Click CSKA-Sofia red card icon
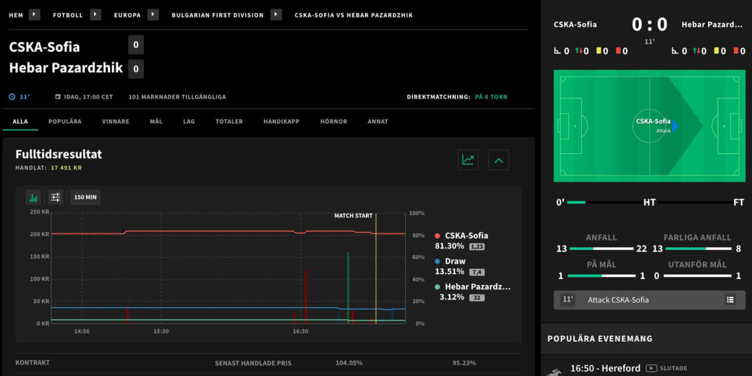Image resolution: width=752 pixels, height=376 pixels. click(619, 51)
